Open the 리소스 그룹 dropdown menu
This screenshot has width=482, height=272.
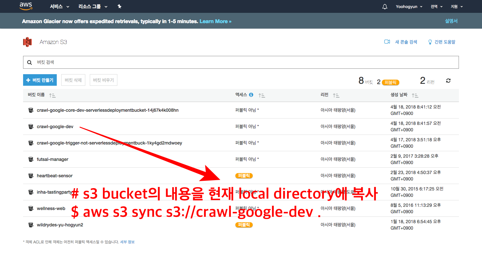pyautogui.click(x=93, y=6)
